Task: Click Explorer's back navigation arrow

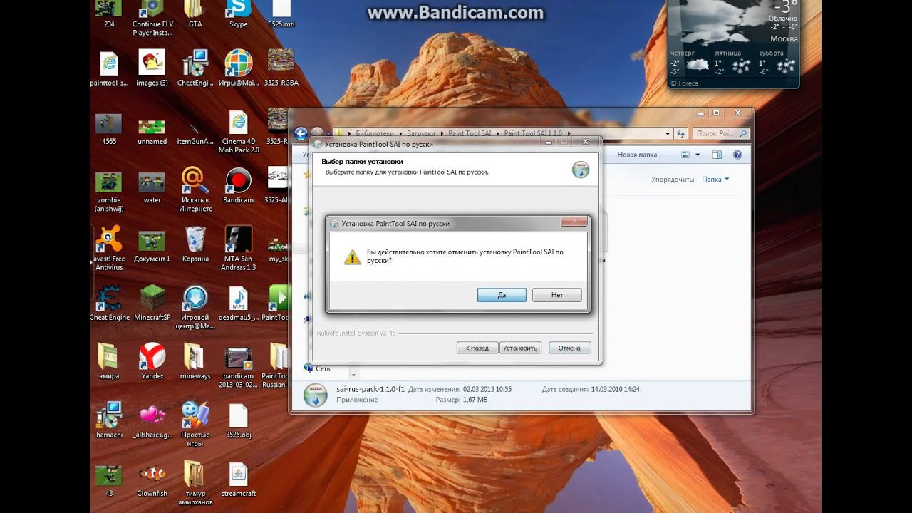Action: [301, 133]
